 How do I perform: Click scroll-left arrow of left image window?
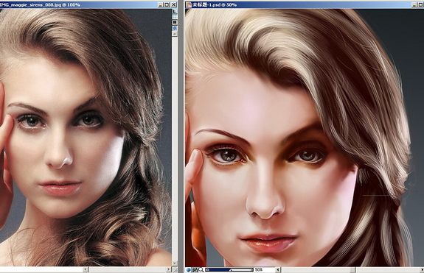[x=86, y=269]
